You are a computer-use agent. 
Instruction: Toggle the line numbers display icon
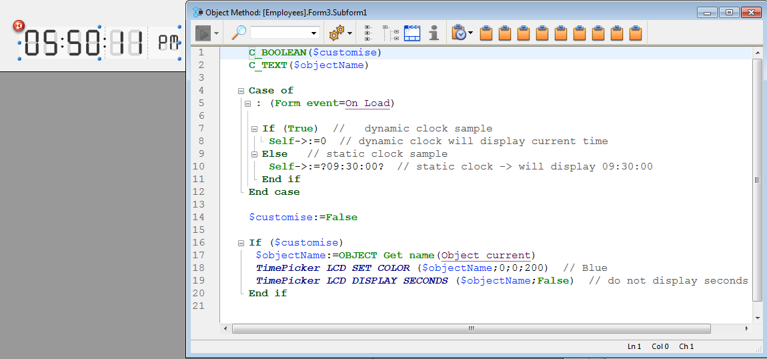pyautogui.click(x=412, y=33)
